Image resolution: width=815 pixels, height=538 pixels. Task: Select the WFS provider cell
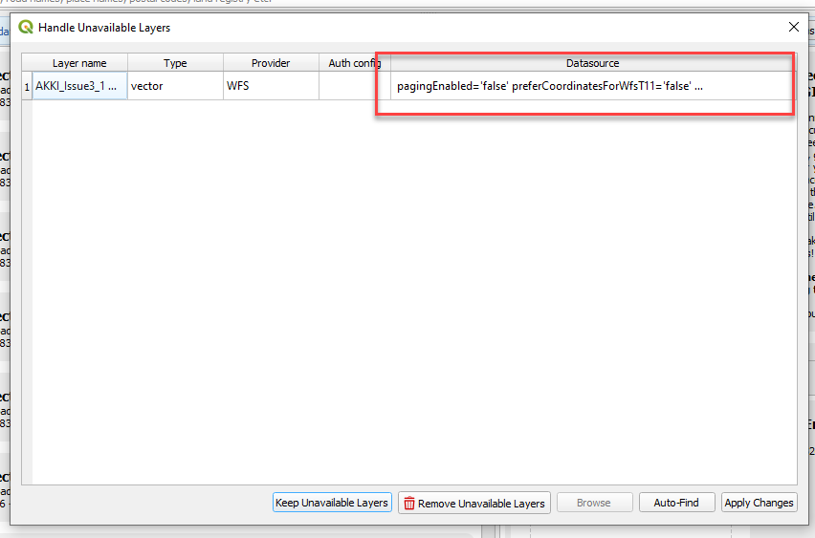[x=271, y=86]
